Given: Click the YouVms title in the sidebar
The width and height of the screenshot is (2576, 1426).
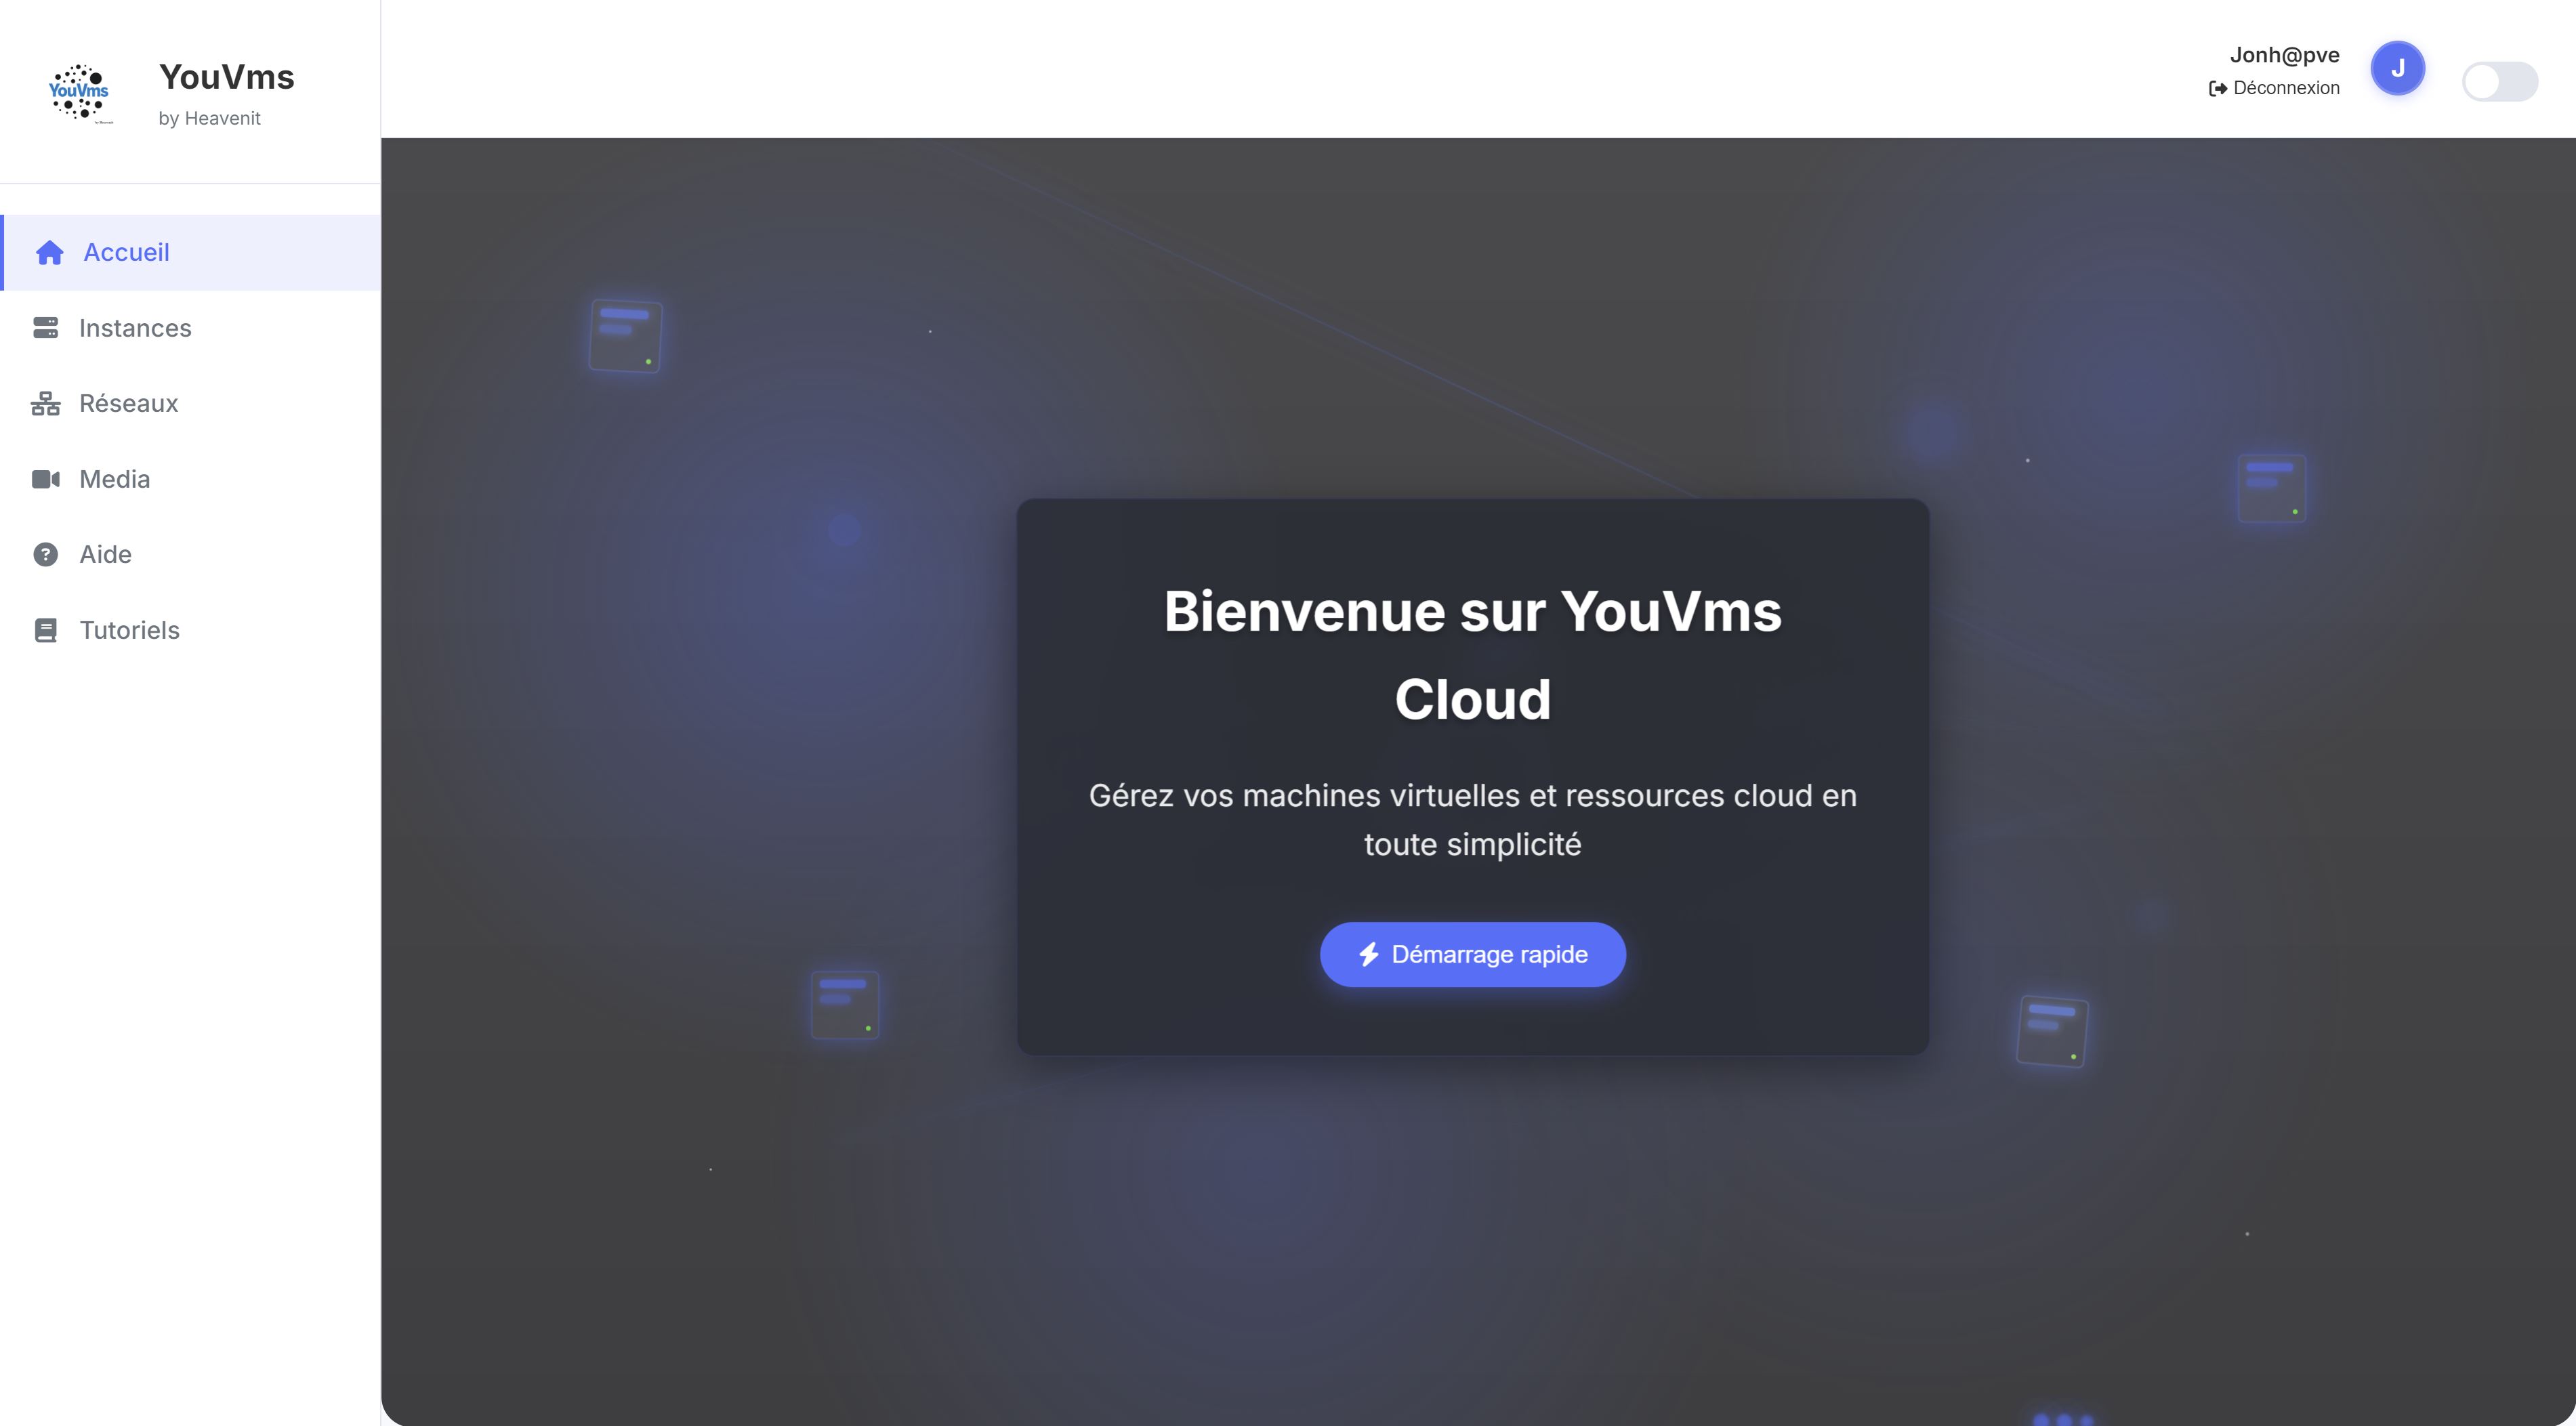Looking at the screenshot, I should 226,77.
